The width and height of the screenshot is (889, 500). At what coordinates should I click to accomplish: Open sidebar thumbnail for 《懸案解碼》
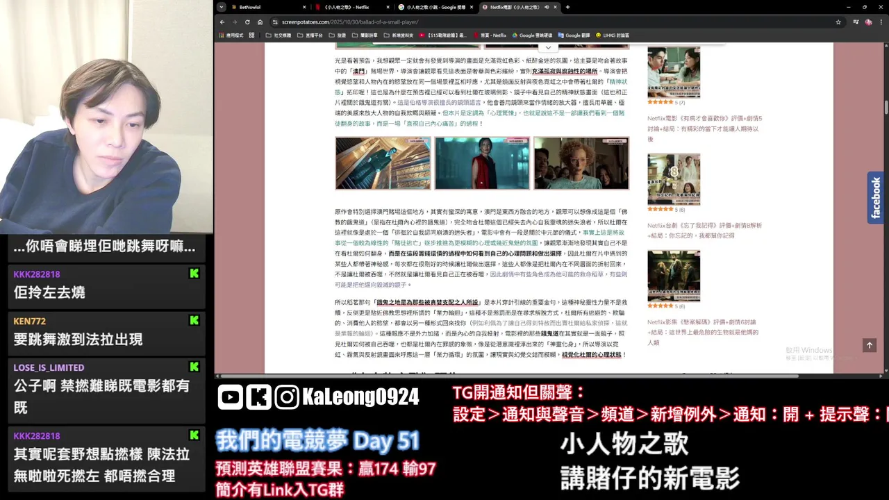pos(674,276)
